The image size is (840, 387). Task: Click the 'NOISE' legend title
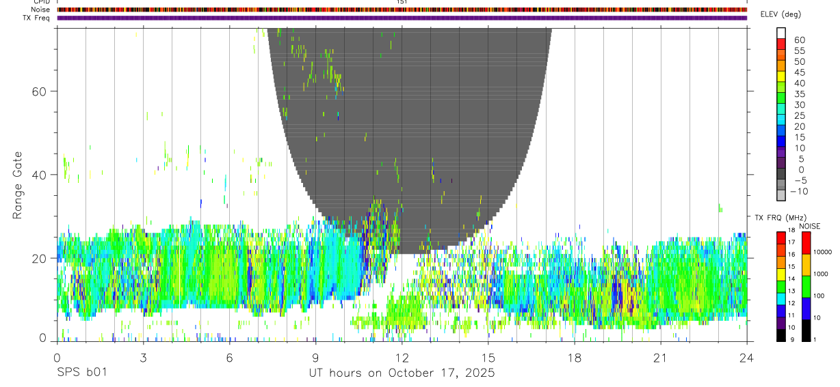pyautogui.click(x=809, y=226)
